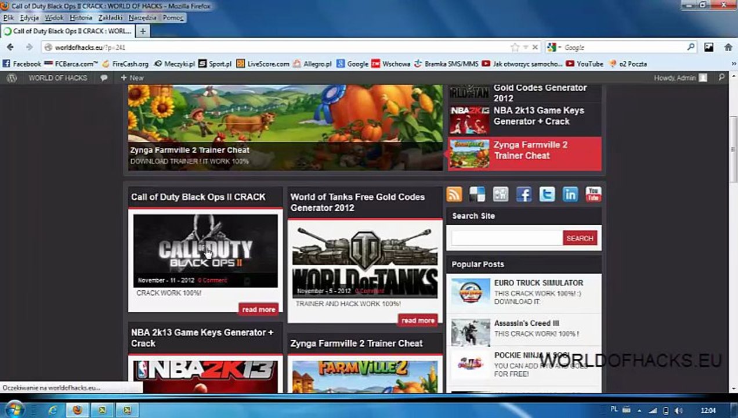Open the downloads icon beside search box

[709, 47]
